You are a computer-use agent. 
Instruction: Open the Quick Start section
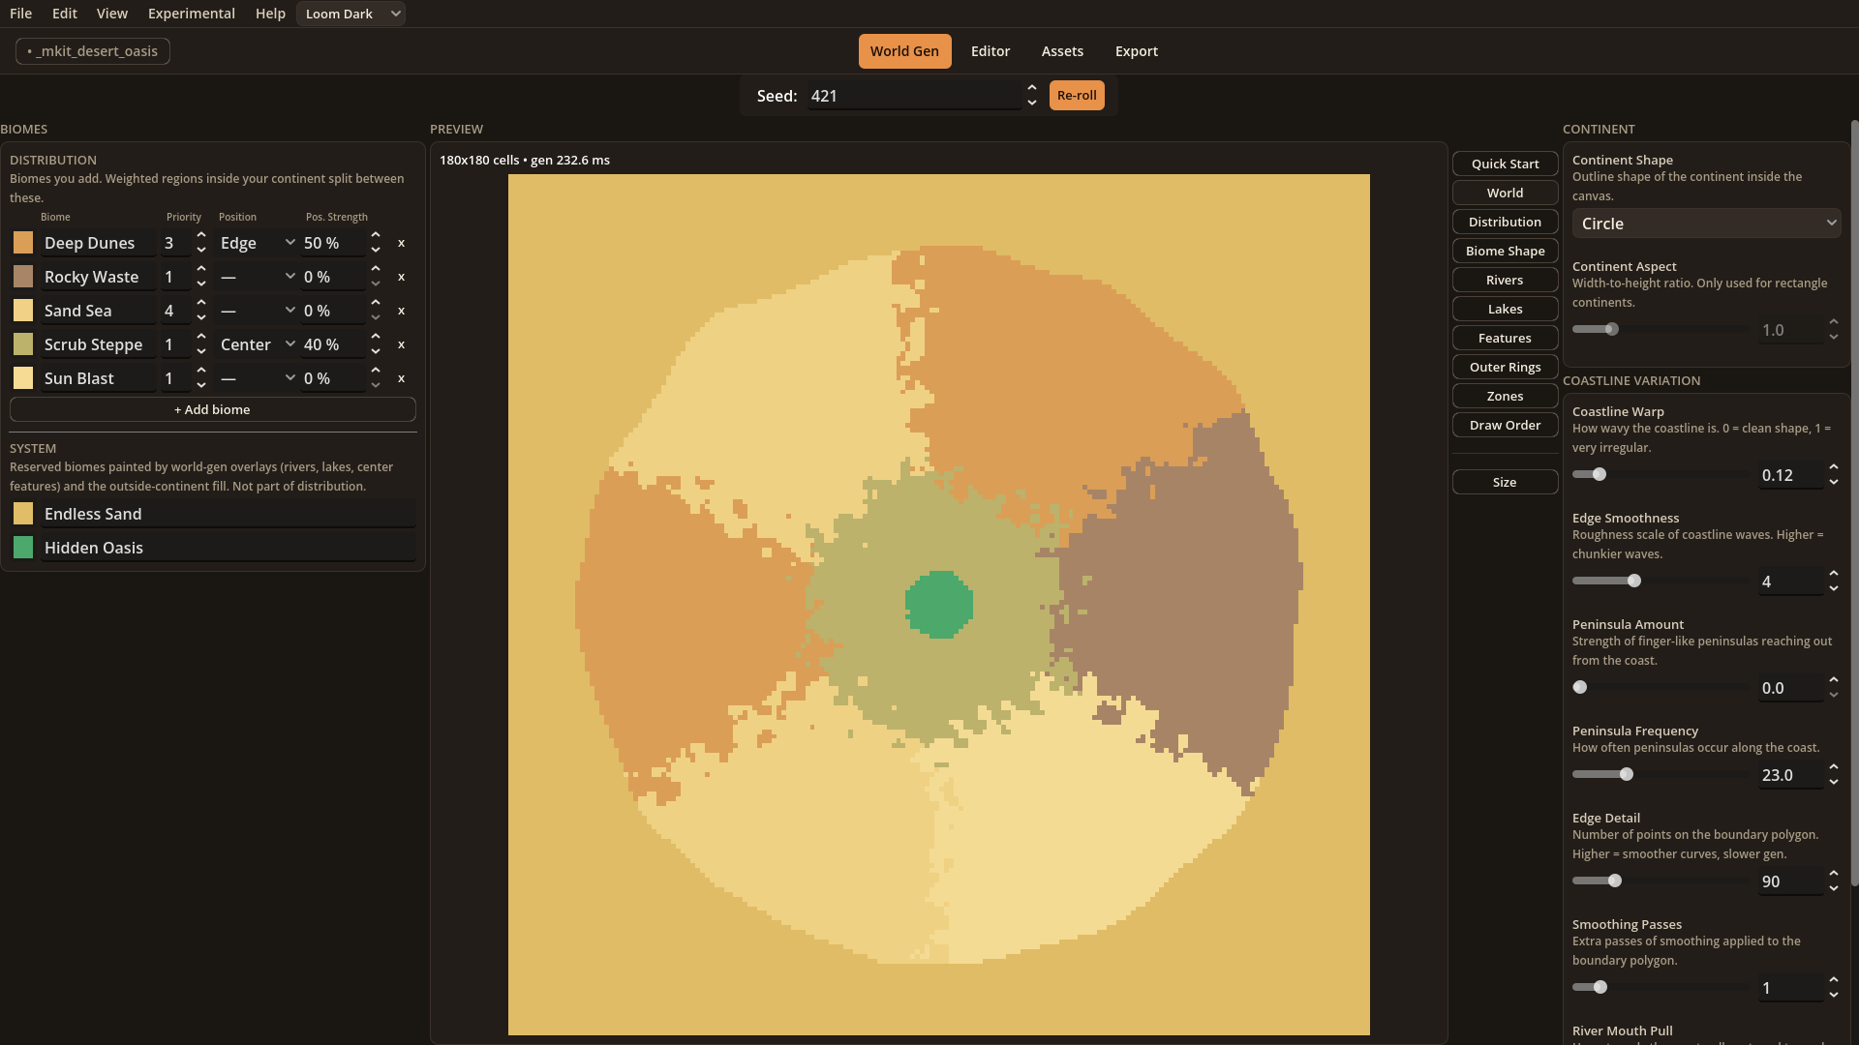(x=1505, y=164)
